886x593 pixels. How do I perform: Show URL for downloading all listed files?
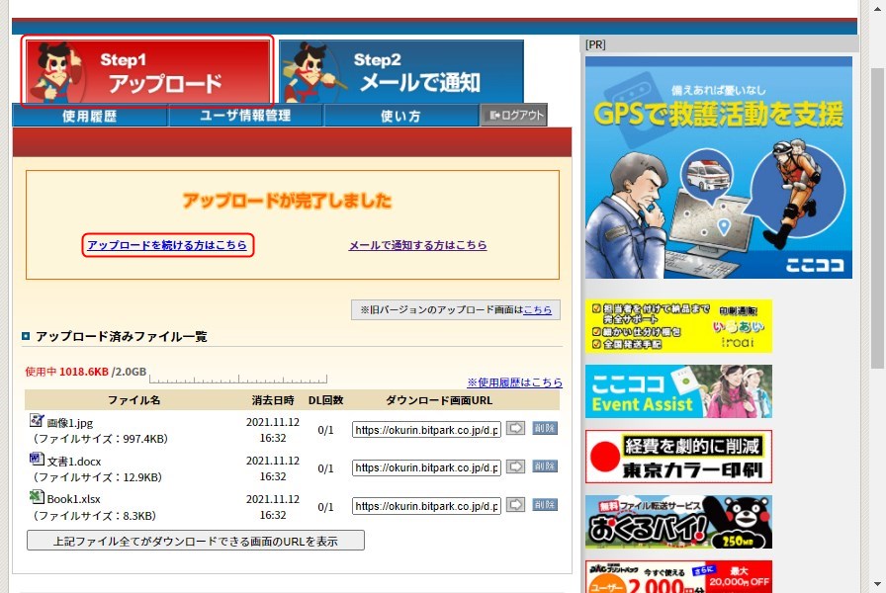pyautogui.click(x=195, y=541)
